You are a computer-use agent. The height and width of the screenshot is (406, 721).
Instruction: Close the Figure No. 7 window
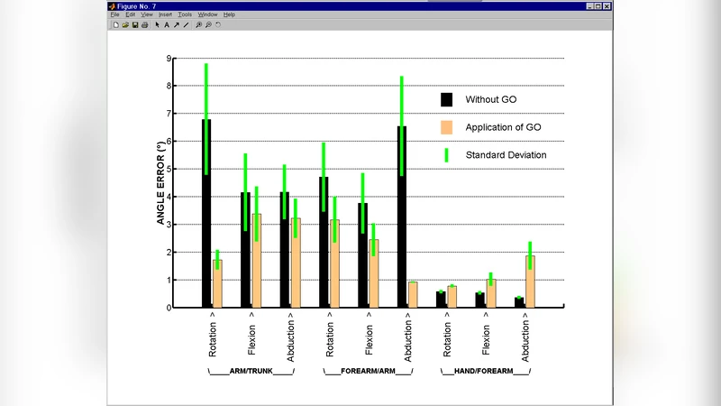click(607, 6)
